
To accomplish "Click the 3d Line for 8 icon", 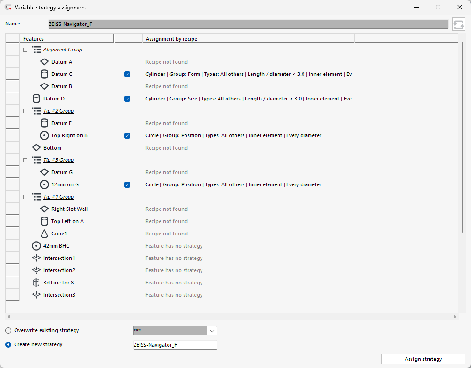I will pos(36,283).
